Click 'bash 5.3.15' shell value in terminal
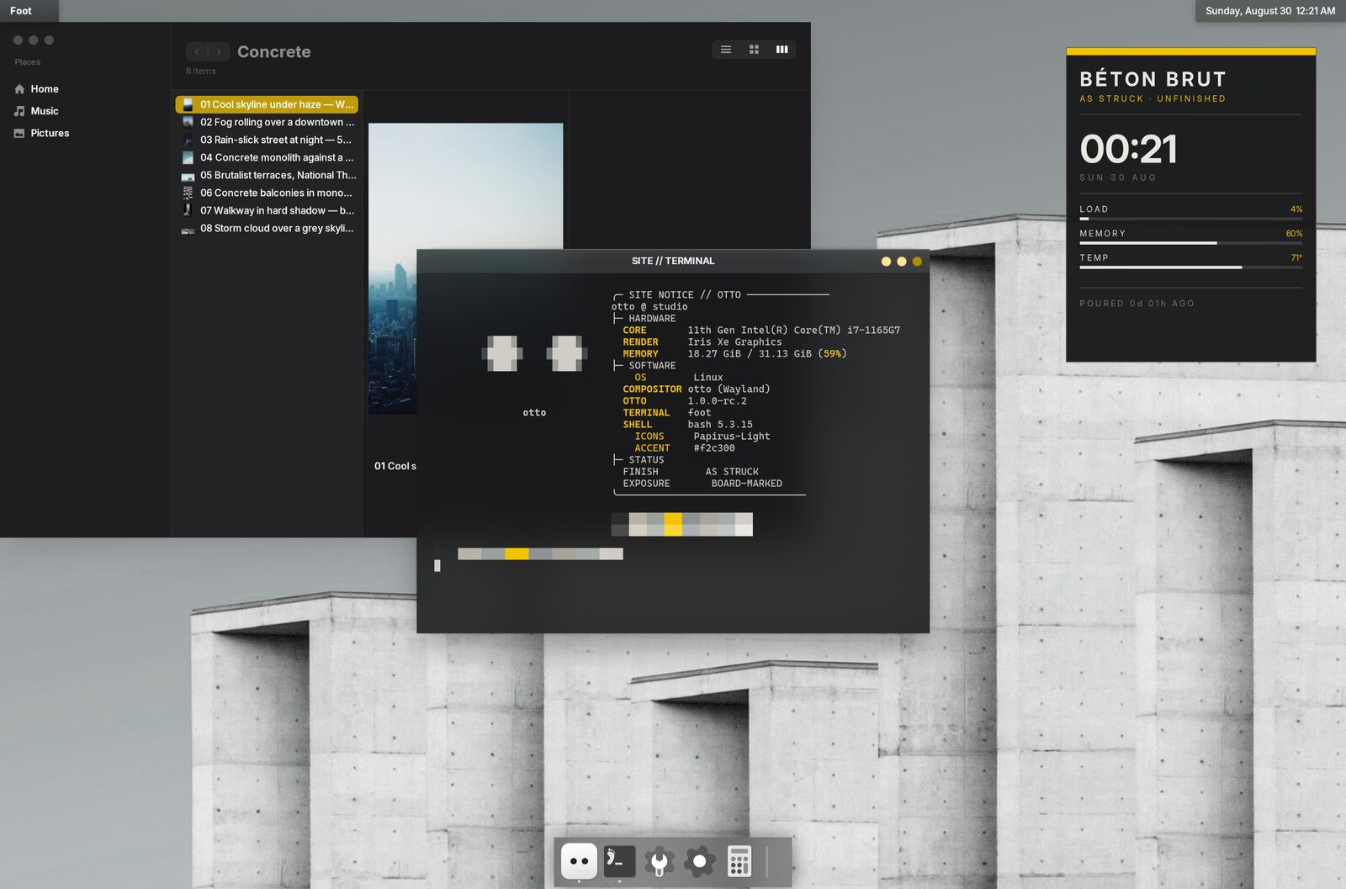Screen dimensions: 1346x889 (x=720, y=425)
